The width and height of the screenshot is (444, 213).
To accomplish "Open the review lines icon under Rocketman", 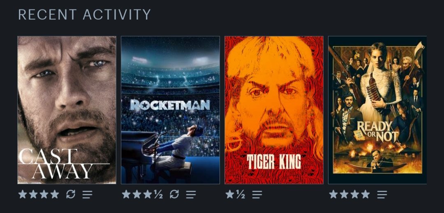I will 191,195.
